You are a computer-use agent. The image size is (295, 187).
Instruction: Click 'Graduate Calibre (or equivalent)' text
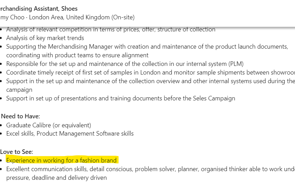pos(49,126)
